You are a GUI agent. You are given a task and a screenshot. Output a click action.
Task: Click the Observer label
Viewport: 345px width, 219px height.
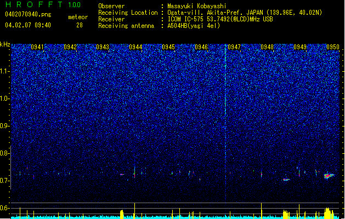[111, 6]
